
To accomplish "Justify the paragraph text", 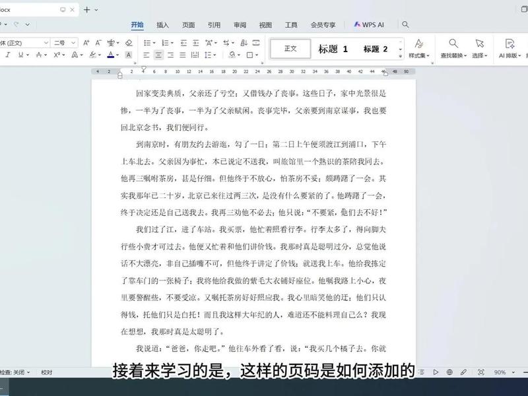I will [183, 55].
